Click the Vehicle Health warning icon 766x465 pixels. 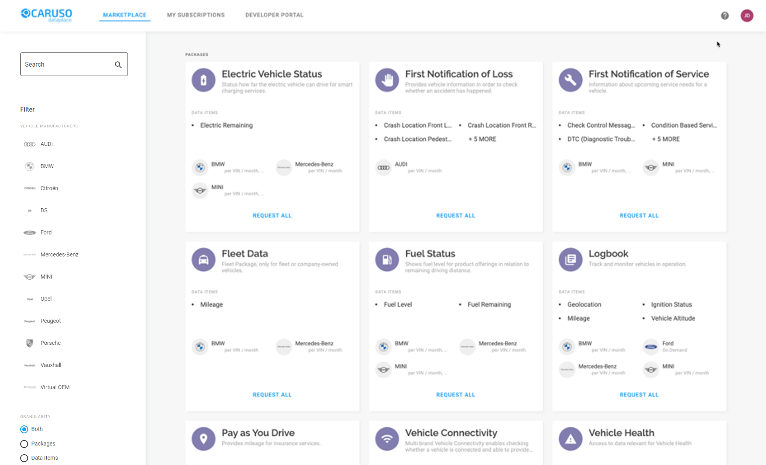click(x=570, y=439)
